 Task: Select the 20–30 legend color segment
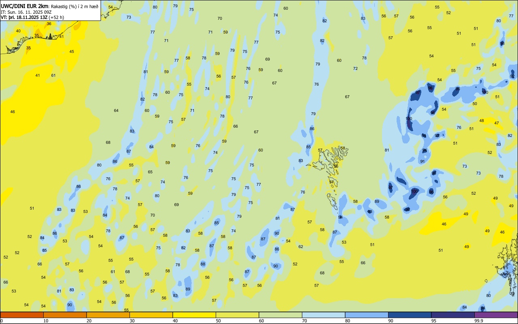pos(108,315)
